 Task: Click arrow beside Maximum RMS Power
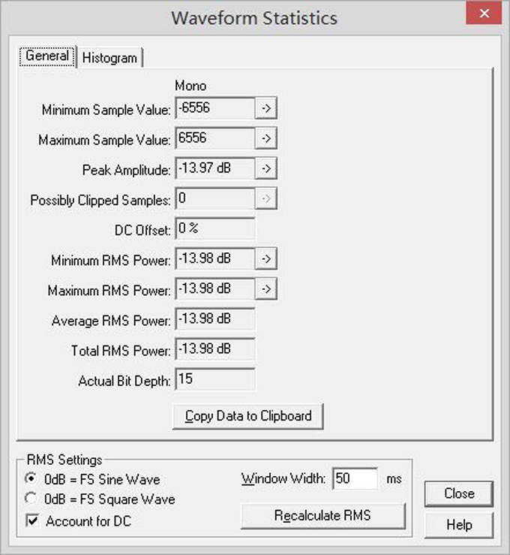pyautogui.click(x=265, y=289)
